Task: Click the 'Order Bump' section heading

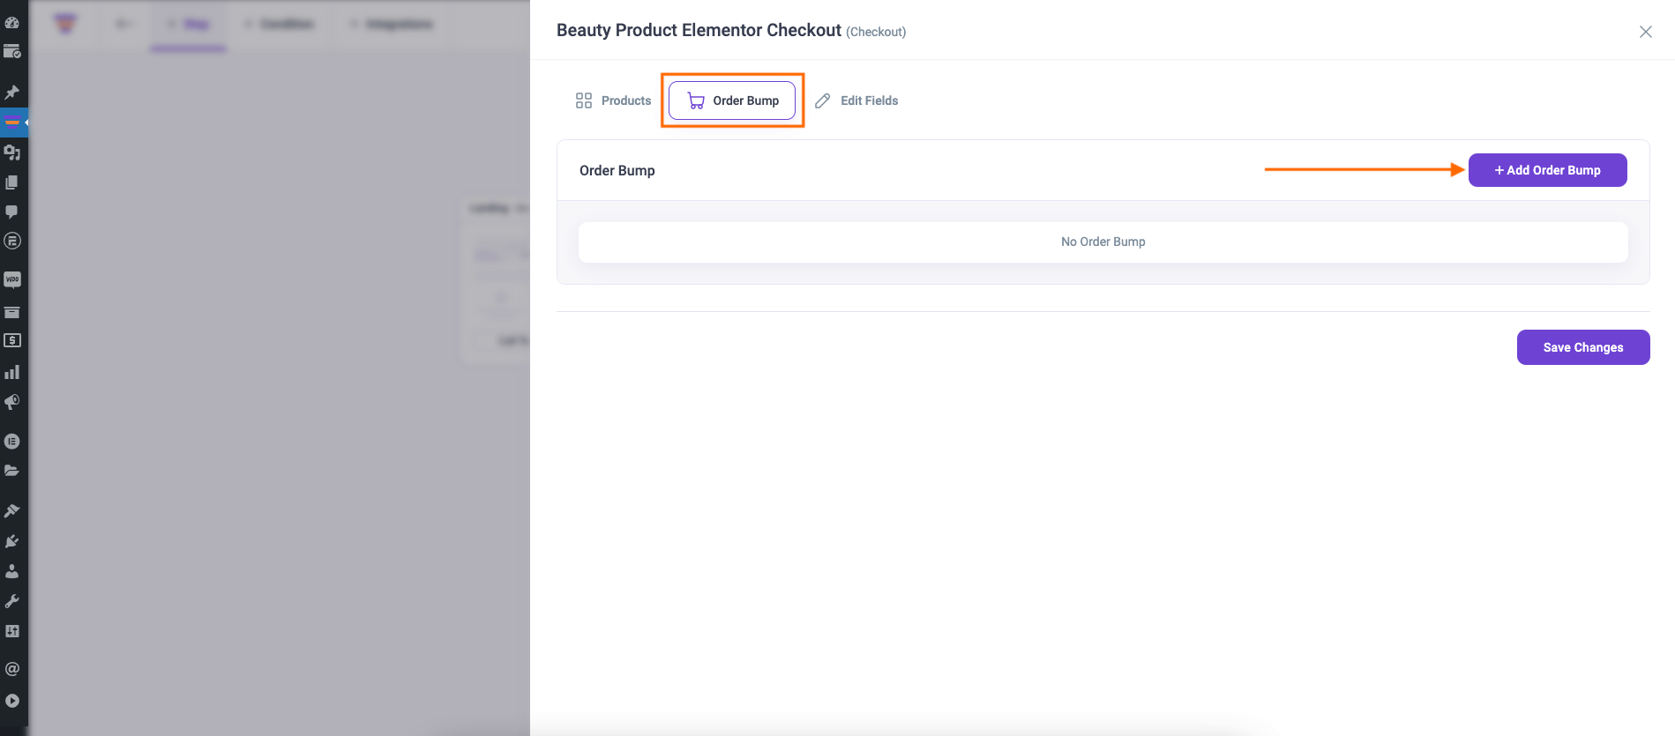Action: [x=617, y=170]
